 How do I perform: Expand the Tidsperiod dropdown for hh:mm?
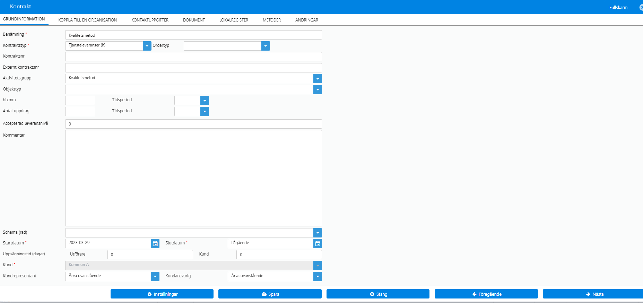click(x=205, y=101)
